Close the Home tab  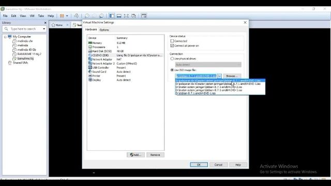[67, 25]
